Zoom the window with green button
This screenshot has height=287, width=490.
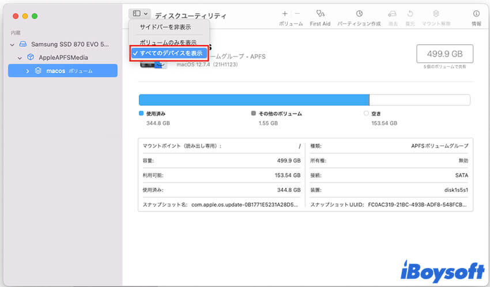[x=35, y=16]
